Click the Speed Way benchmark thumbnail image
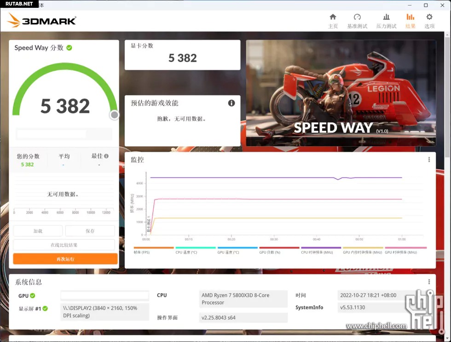451x342 pixels. pos(341,93)
